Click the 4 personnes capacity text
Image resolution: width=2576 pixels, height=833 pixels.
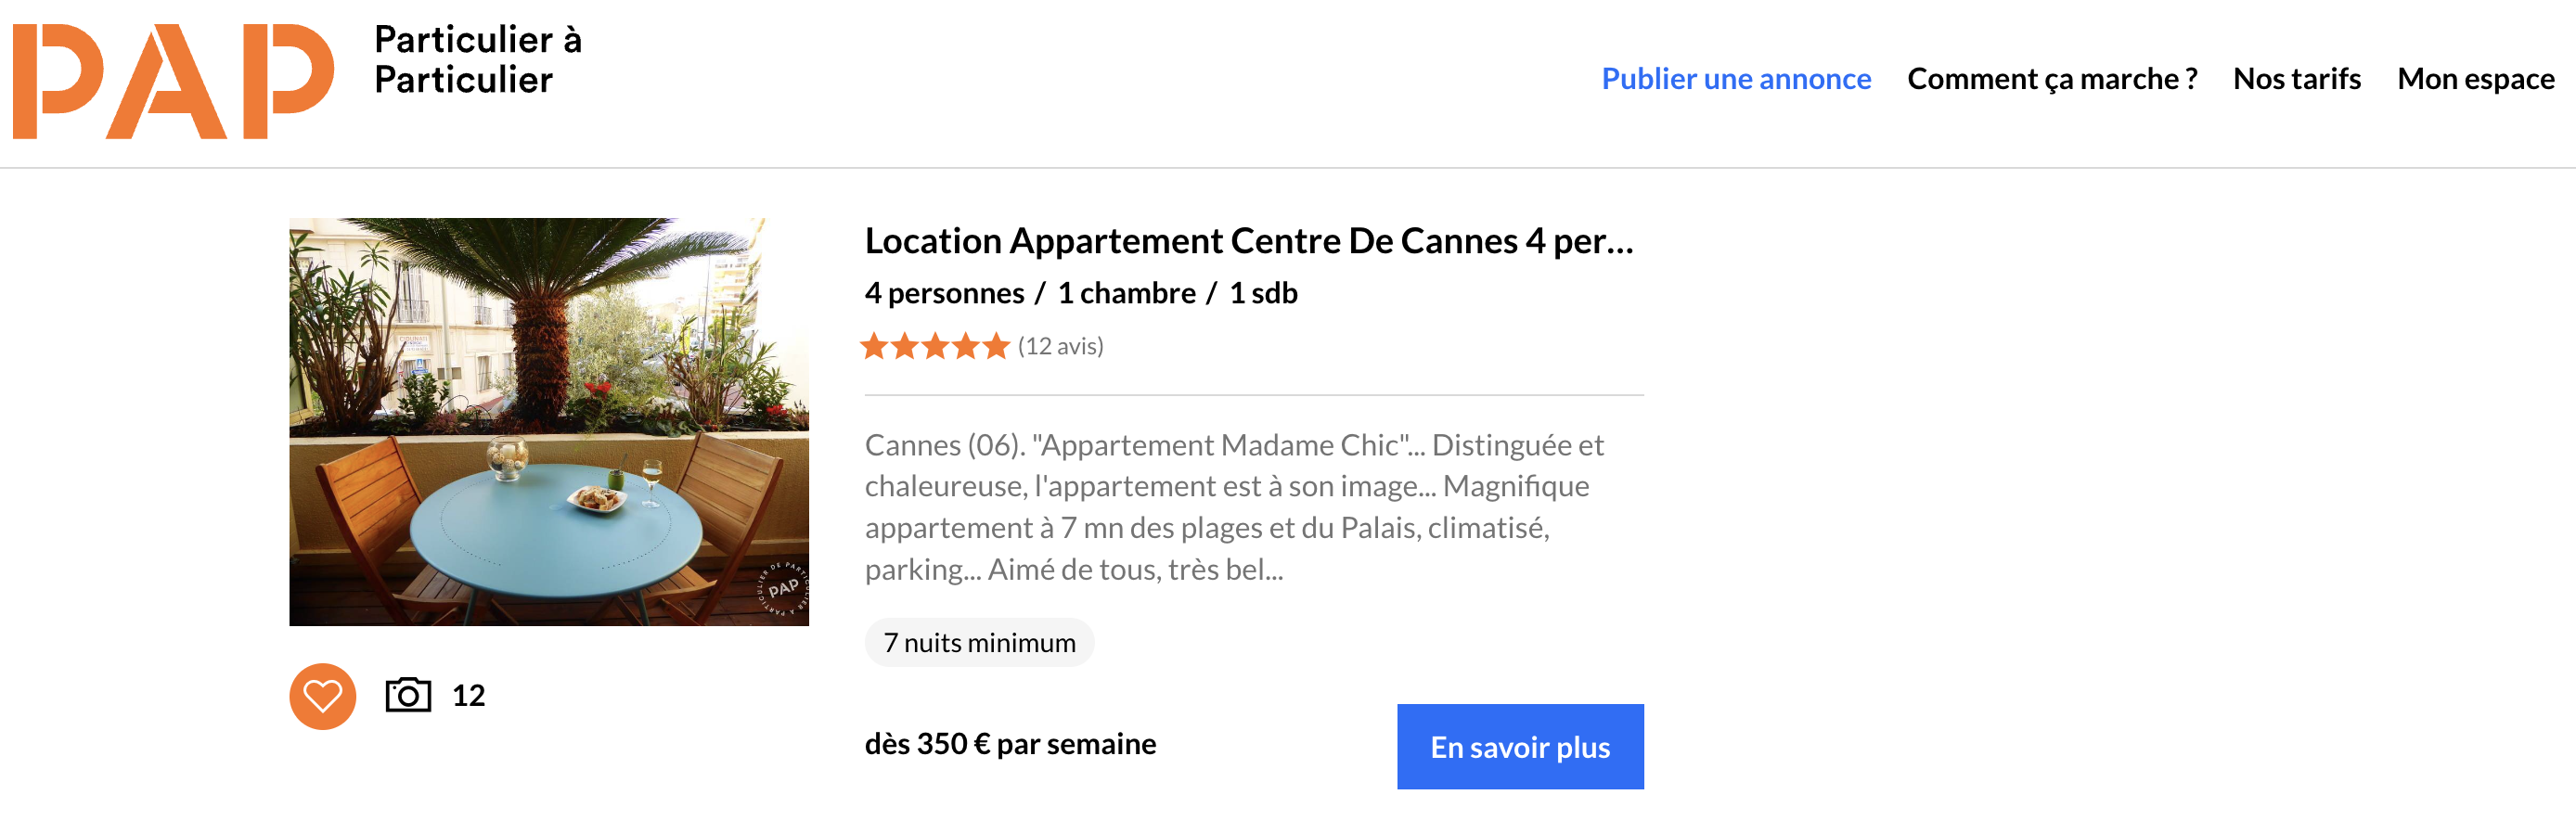[x=944, y=293]
